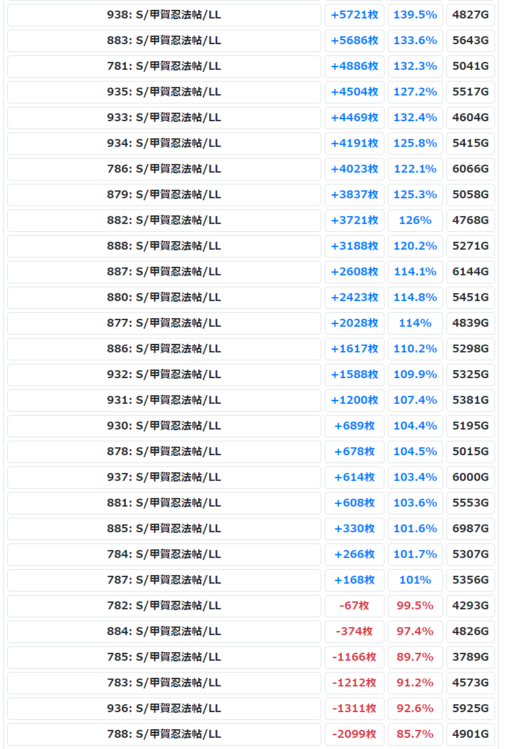Select machine 787 name cell
The height and width of the screenshot is (749, 505).
(x=164, y=580)
